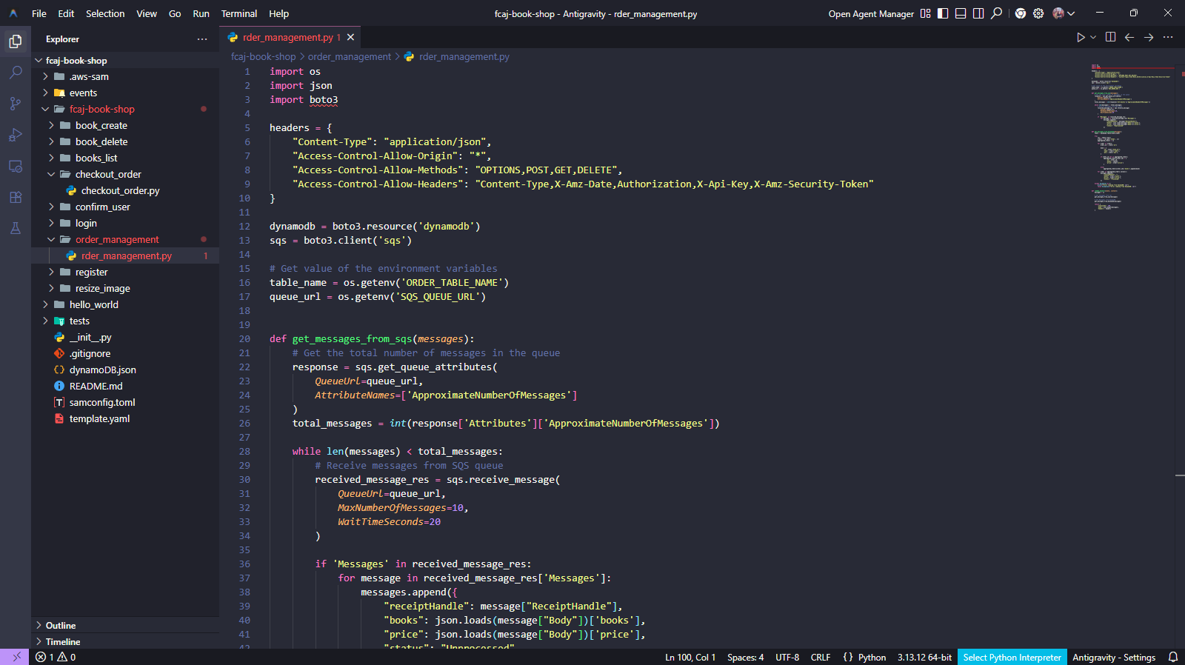Open the Help menu

(x=278, y=13)
